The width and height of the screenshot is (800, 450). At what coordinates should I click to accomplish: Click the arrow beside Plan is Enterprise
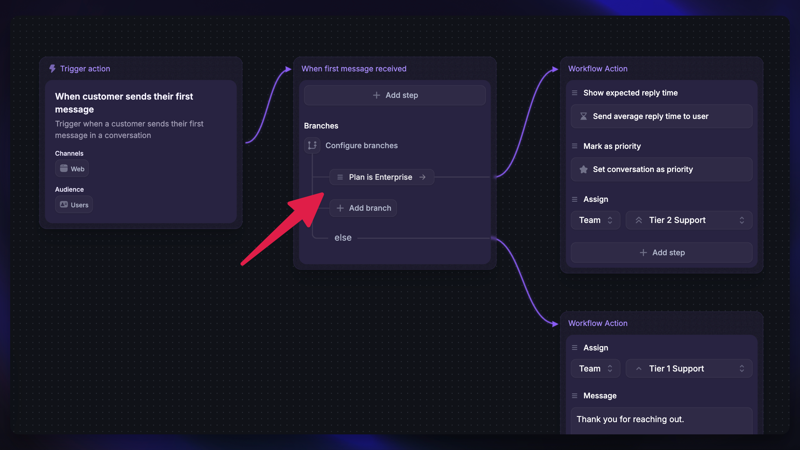pyautogui.click(x=422, y=177)
